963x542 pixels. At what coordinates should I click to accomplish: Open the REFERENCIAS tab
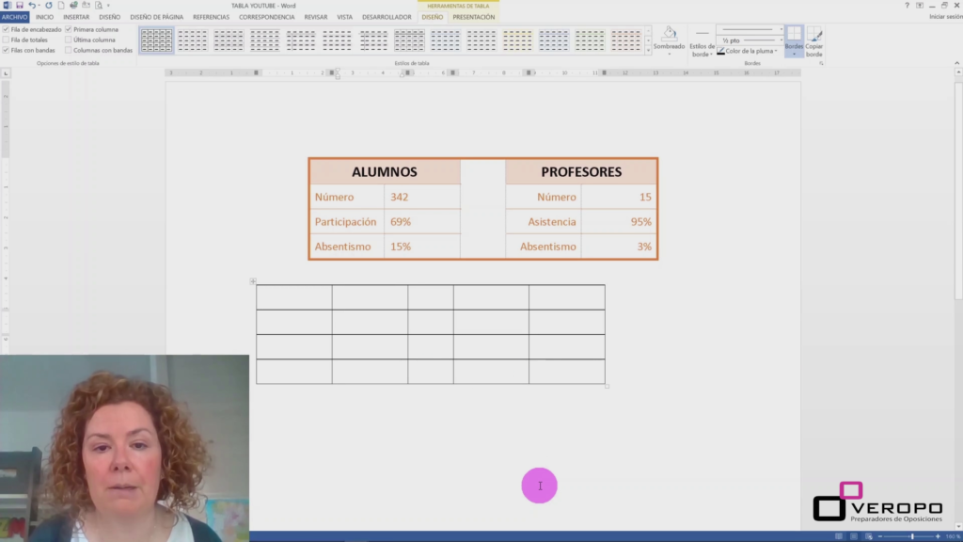(x=211, y=17)
